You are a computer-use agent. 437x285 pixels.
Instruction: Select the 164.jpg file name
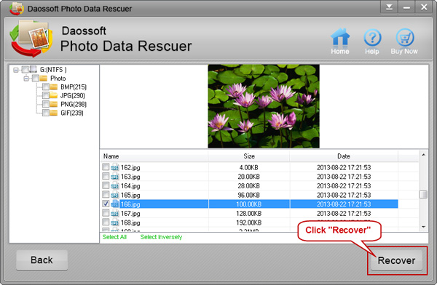coord(130,186)
